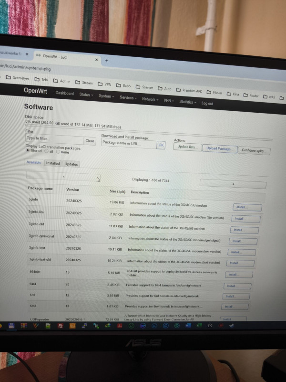This screenshot has height=382, width=286.
Task: Select the OpenWrt - LuCI browser tab
Action: [x=66, y=57]
